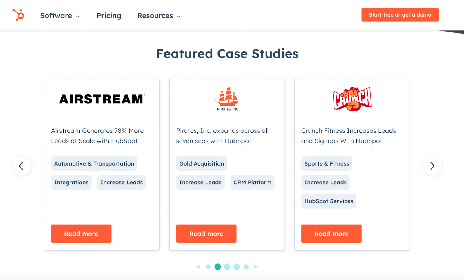This screenshot has height=280, width=464.
Task: Expand the Resources dropdown chevron
Action: (179, 17)
